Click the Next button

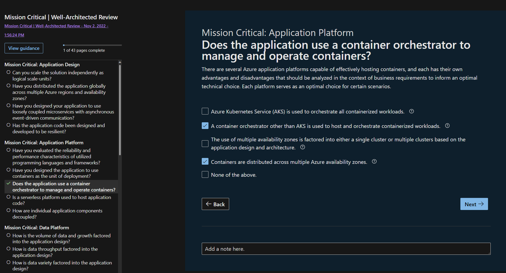point(474,204)
